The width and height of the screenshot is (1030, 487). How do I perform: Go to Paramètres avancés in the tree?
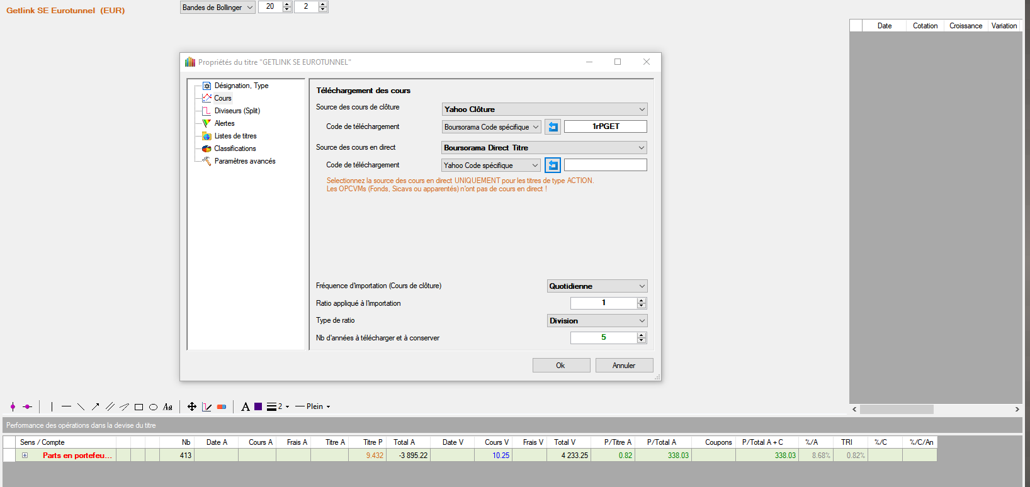coord(244,161)
